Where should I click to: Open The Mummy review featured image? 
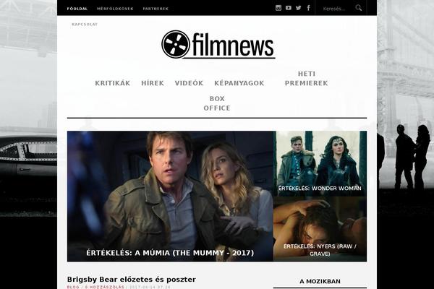[170, 196]
